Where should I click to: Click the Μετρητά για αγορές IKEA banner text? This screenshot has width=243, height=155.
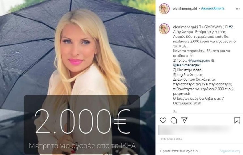82,146
